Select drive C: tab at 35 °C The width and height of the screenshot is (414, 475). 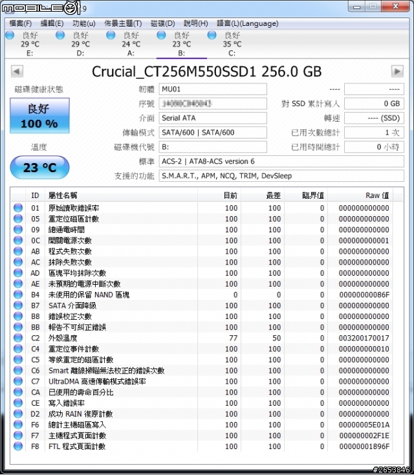(x=232, y=44)
